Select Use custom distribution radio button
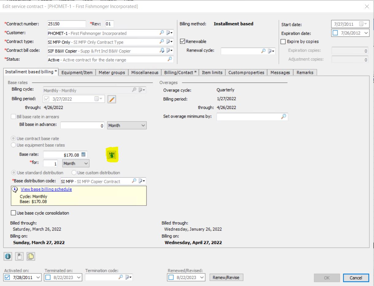The height and width of the screenshot is (286, 374). click(74, 173)
